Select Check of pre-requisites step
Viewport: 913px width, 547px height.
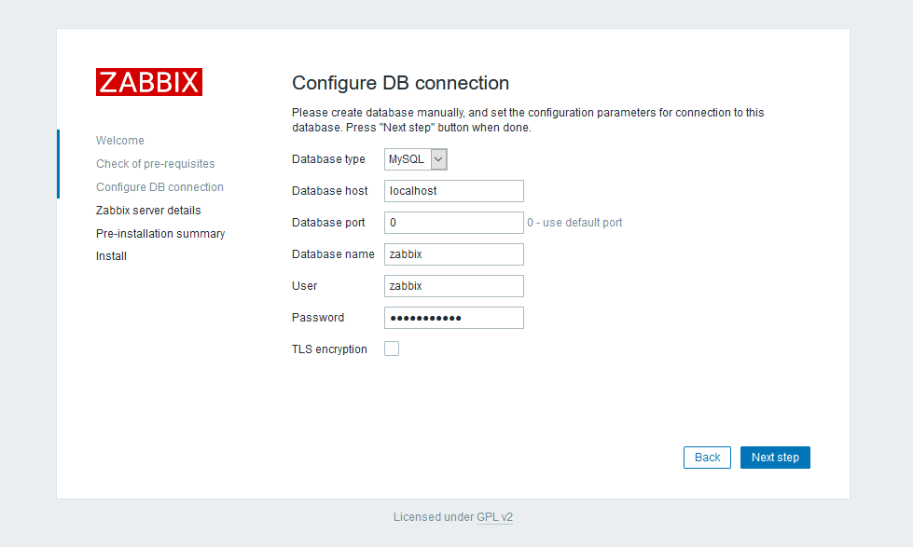156,163
